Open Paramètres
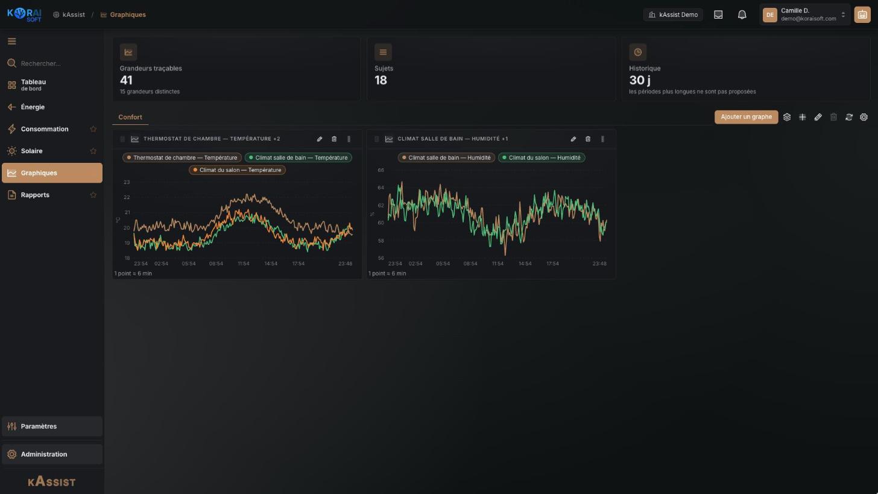 [52, 426]
